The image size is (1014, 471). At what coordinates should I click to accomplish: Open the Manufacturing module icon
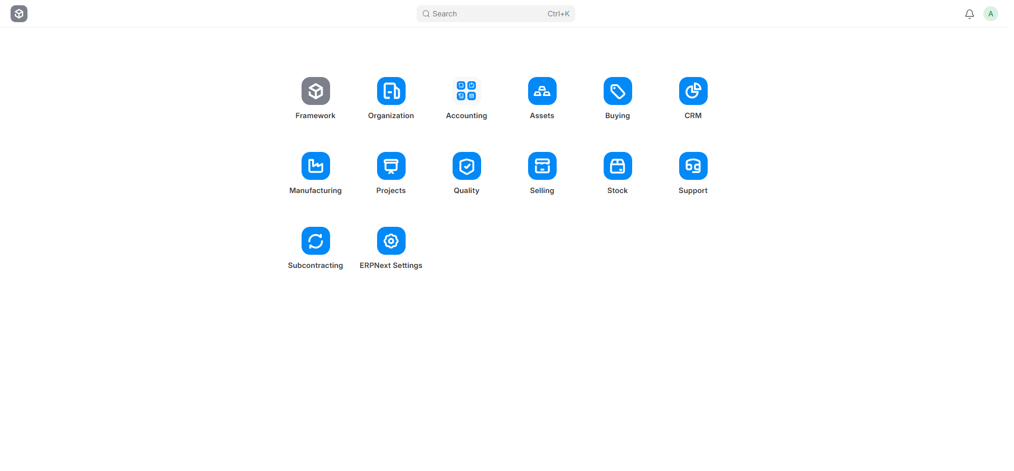point(315,166)
